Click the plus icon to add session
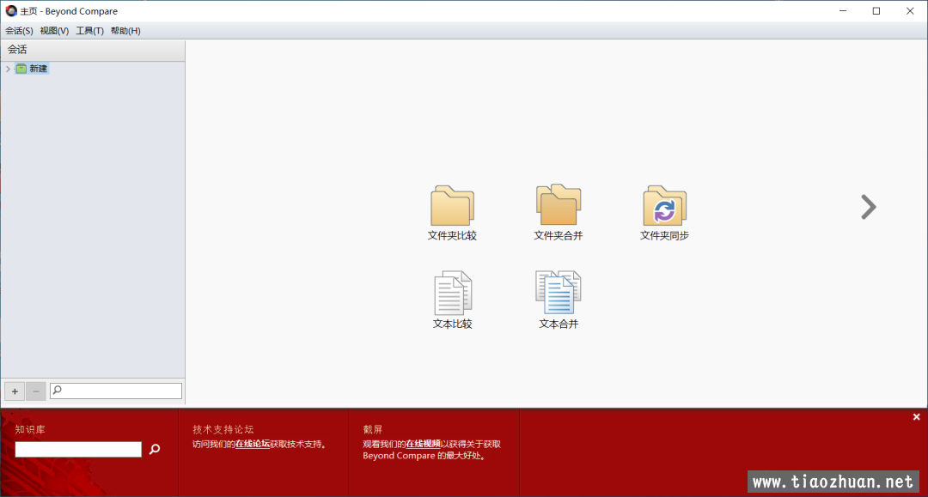The image size is (928, 497). (x=15, y=391)
